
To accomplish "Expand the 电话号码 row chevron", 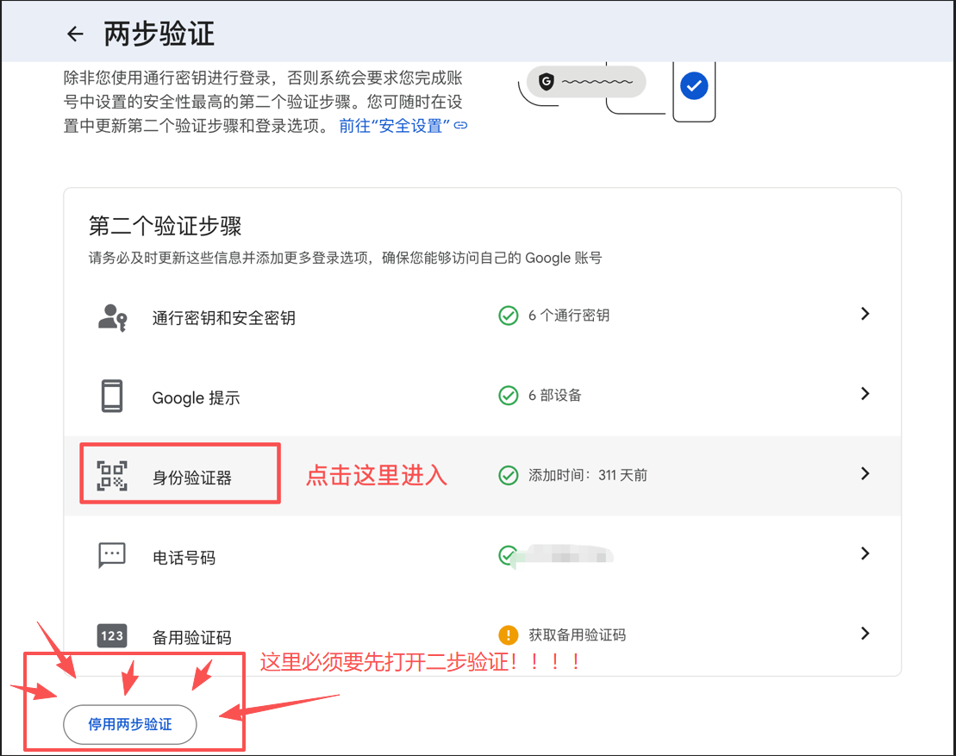I will point(865,553).
